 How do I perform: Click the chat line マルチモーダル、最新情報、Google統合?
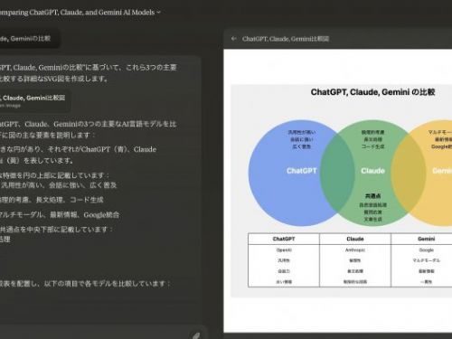60,215
